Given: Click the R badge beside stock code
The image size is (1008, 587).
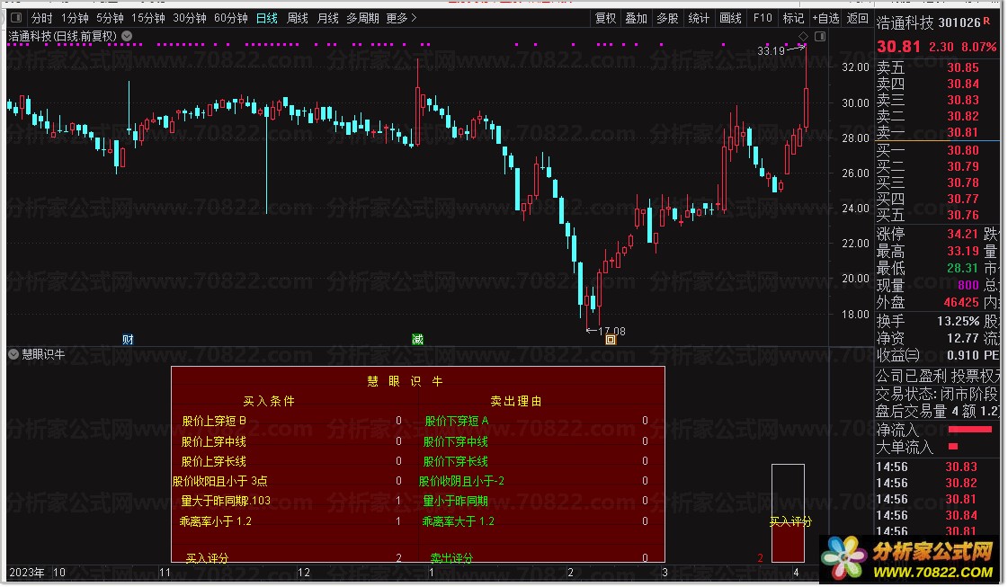Looking at the screenshot, I should click(986, 22).
